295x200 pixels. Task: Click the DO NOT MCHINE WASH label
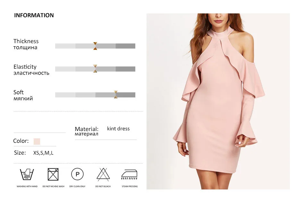click(54, 186)
